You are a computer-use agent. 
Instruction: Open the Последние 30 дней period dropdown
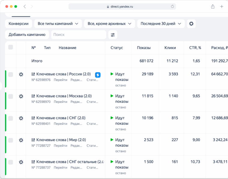161,24
